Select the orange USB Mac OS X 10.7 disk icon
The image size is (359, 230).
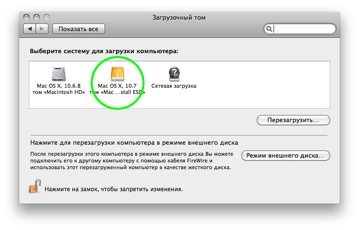(x=118, y=73)
